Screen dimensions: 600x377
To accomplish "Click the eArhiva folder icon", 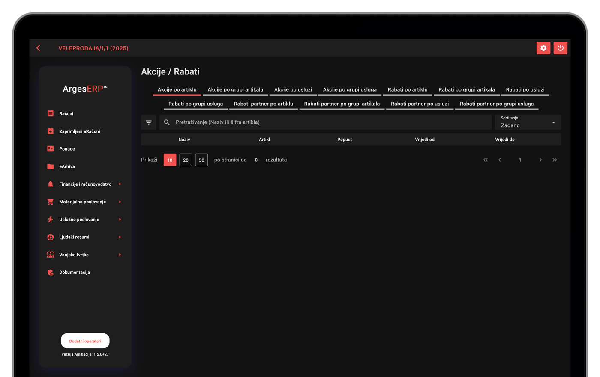I will click(51, 166).
